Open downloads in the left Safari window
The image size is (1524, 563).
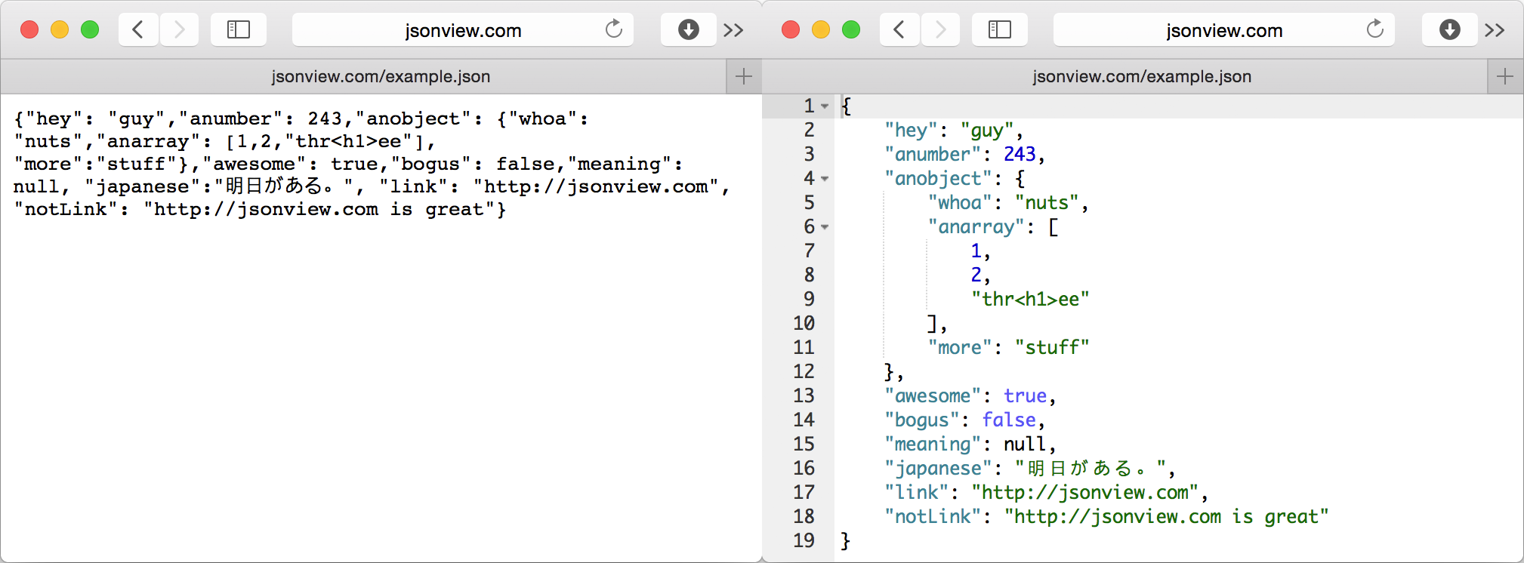pos(688,30)
